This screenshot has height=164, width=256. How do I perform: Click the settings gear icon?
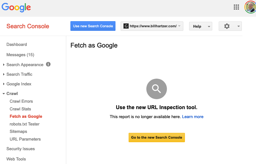coord(227,26)
